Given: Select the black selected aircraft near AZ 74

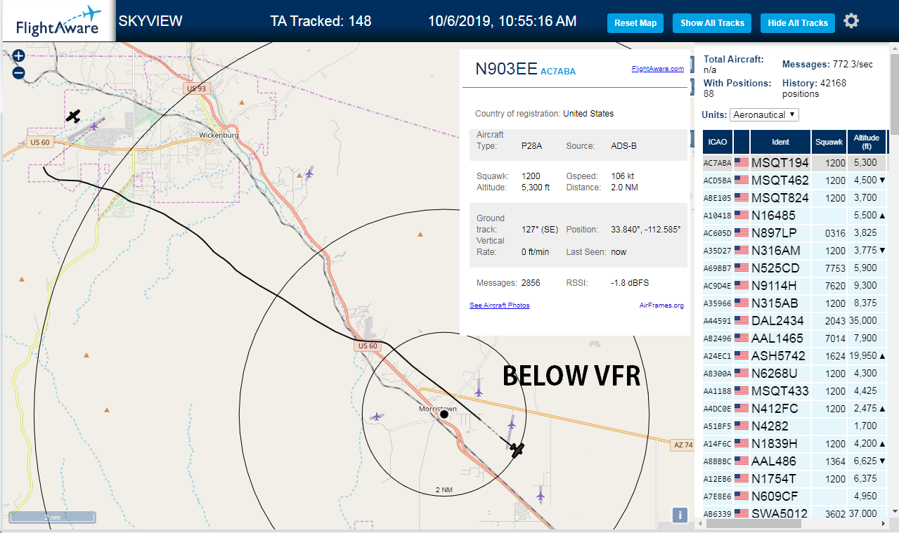Looking at the screenshot, I should click(x=517, y=449).
